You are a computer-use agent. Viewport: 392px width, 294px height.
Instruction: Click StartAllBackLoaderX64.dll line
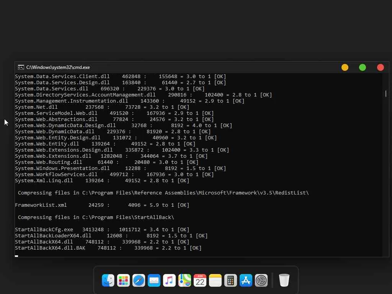pos(111,236)
